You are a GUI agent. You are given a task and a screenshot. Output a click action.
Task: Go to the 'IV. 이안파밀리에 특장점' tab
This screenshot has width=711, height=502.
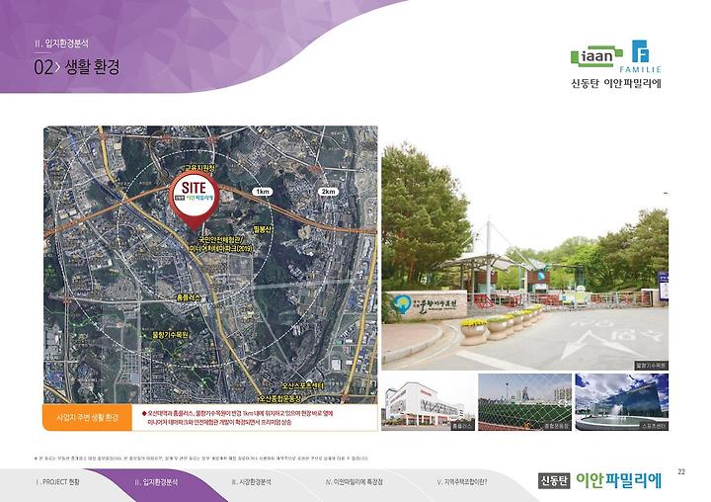[x=355, y=481]
